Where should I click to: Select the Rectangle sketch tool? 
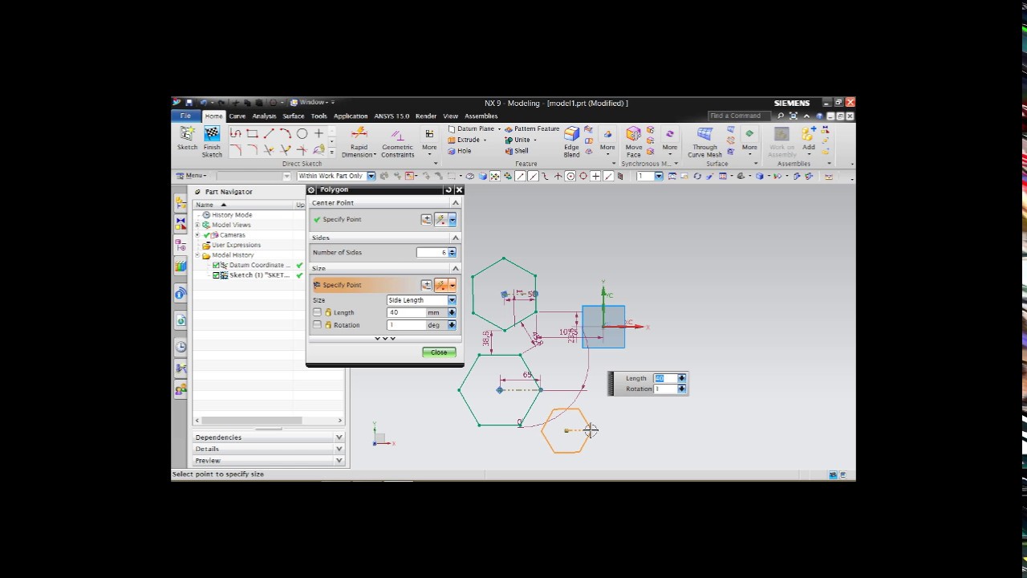tap(252, 133)
